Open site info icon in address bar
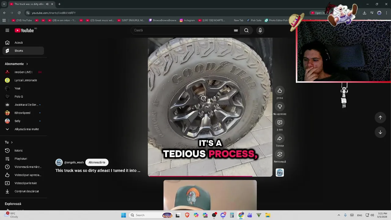Screen dimensions: 391x220 [28, 13]
